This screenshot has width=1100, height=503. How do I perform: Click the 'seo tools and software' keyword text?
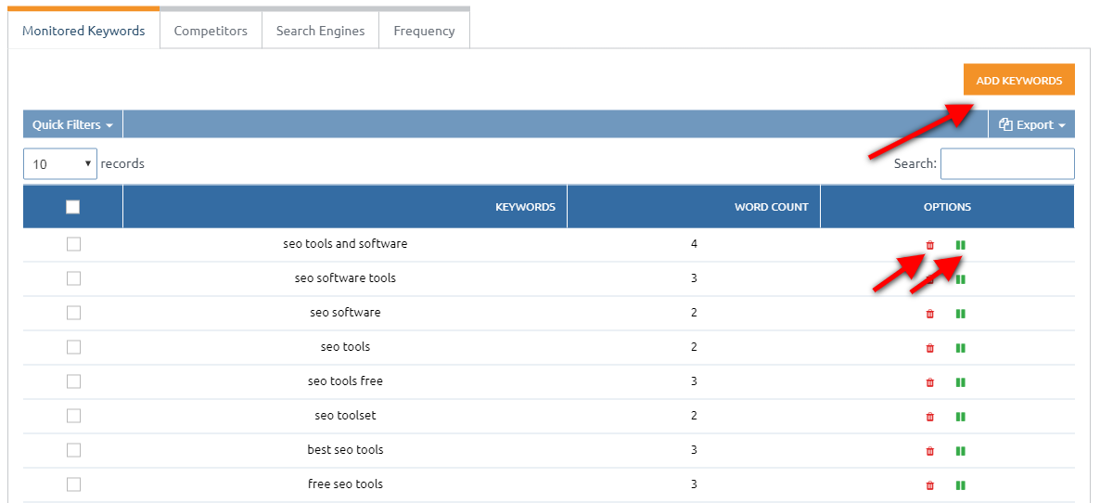345,244
